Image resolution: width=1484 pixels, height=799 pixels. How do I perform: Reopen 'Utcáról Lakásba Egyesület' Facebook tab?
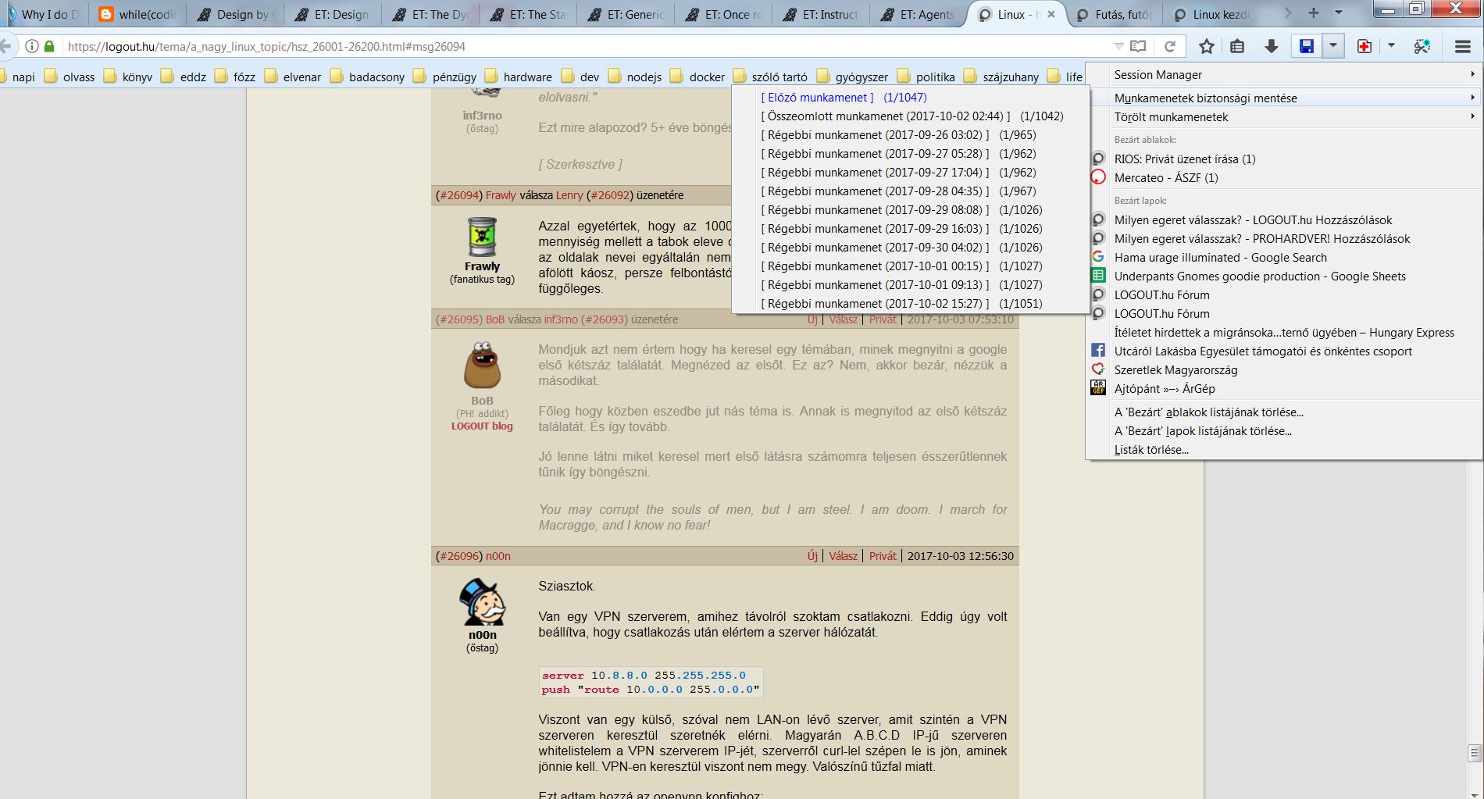point(1284,351)
